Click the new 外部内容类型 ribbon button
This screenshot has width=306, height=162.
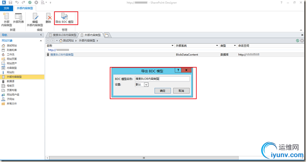click(x=7, y=20)
